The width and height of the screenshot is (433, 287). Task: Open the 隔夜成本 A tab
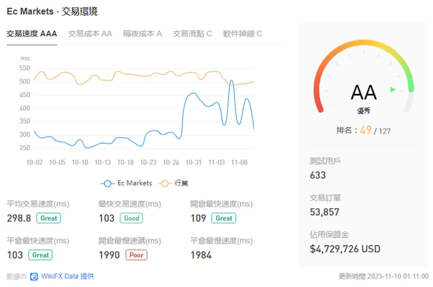tap(143, 34)
